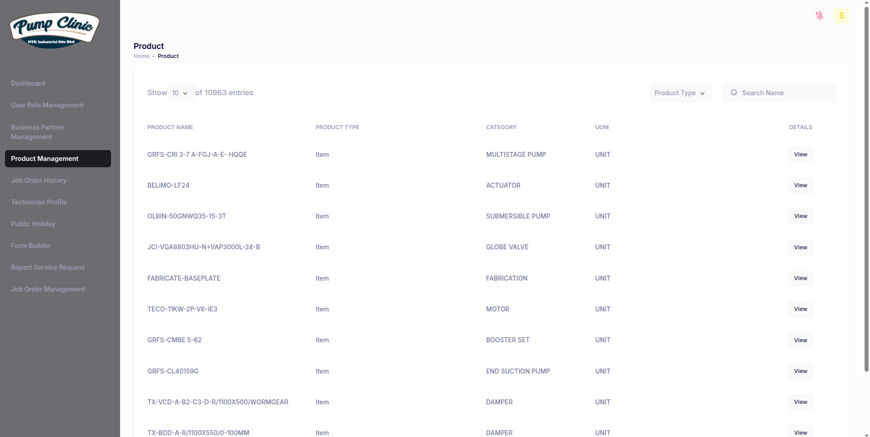Open Business Partner Management section
The image size is (870, 437).
pos(37,132)
